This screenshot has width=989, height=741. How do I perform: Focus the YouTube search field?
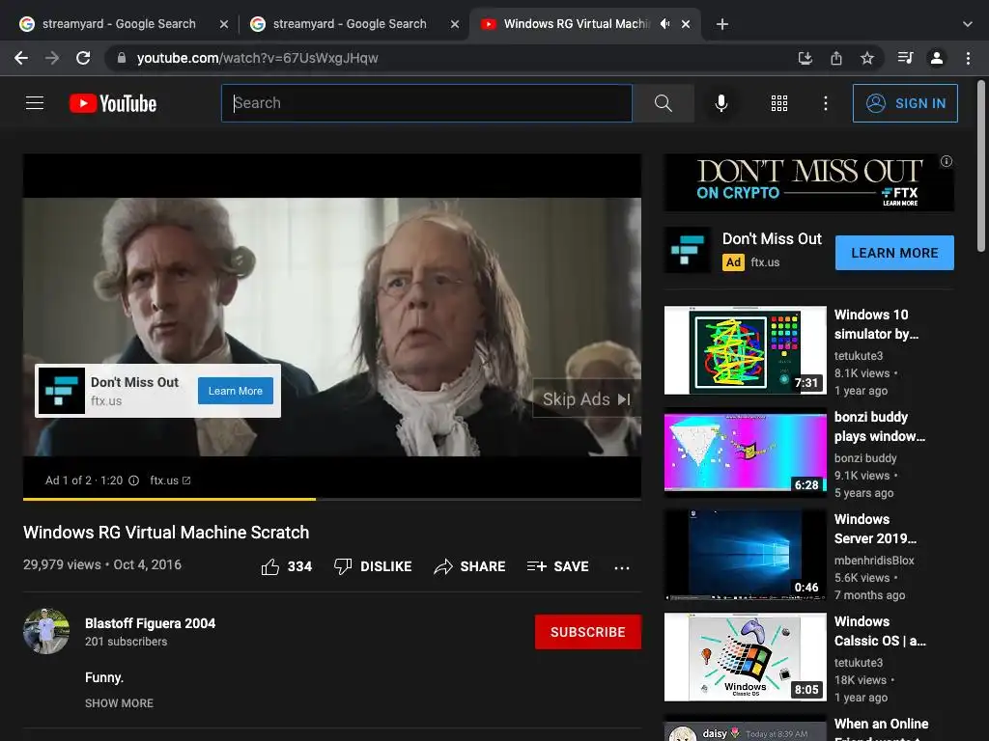[x=426, y=102]
